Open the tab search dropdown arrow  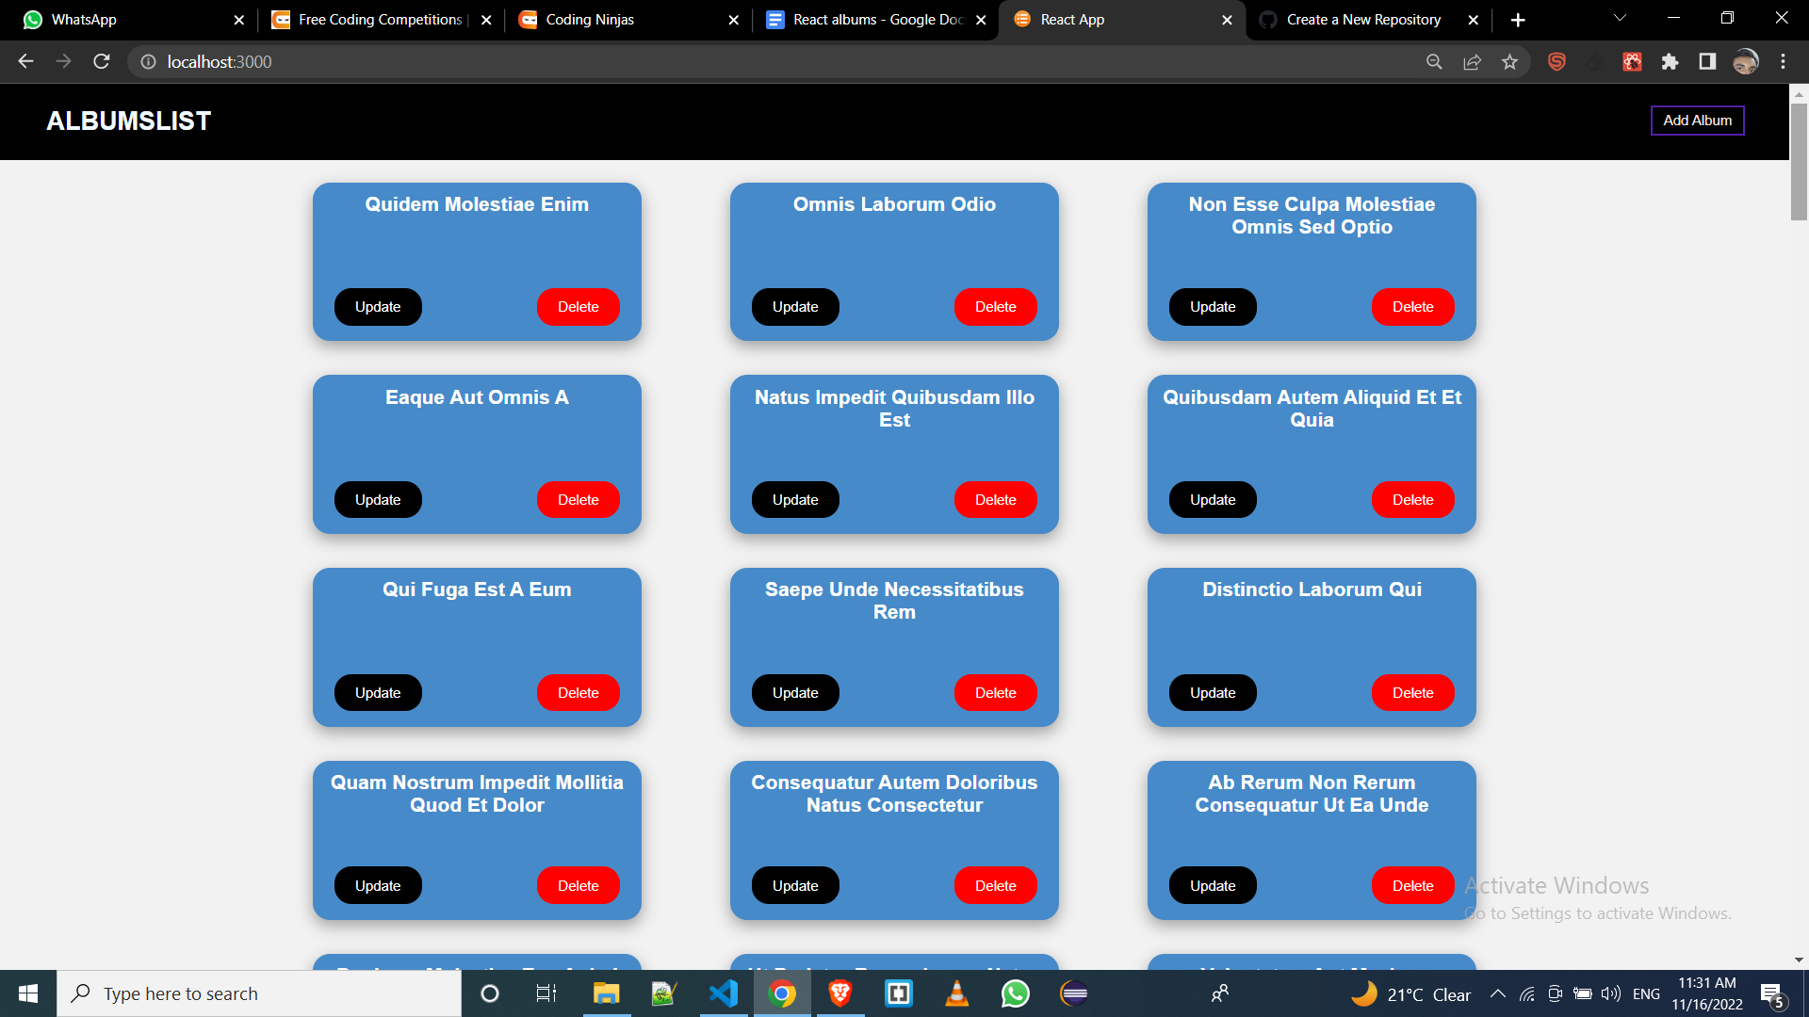[1620, 19]
